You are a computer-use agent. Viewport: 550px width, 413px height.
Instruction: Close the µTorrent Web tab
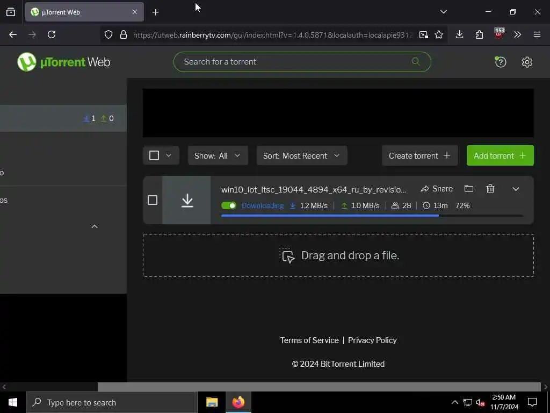click(135, 12)
